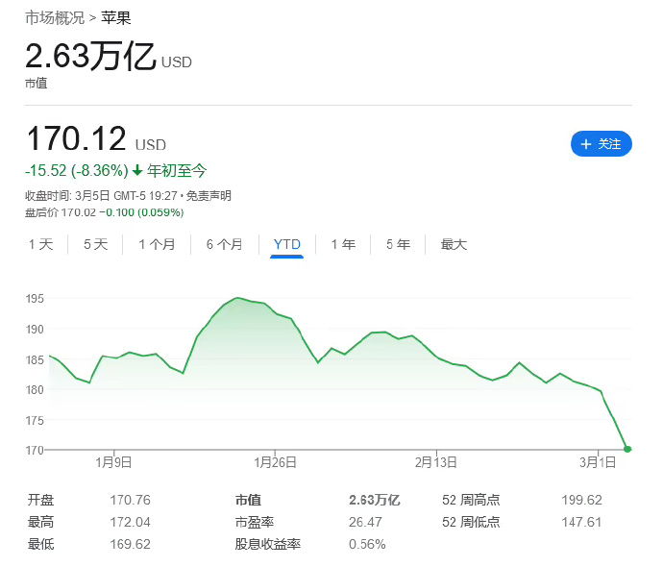663x567 pixels.
Task: Click the 最低 value 169.62
Action: pyautogui.click(x=131, y=544)
